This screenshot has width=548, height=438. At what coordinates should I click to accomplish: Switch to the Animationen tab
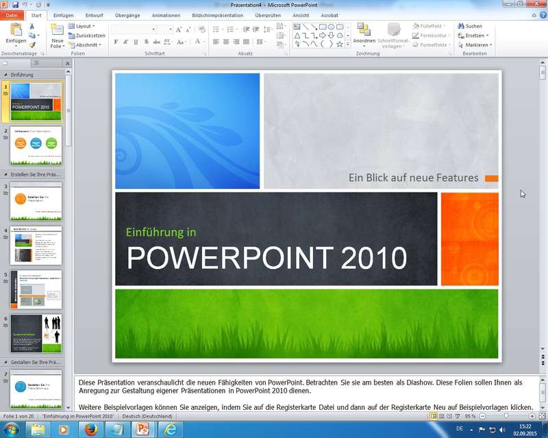(166, 14)
